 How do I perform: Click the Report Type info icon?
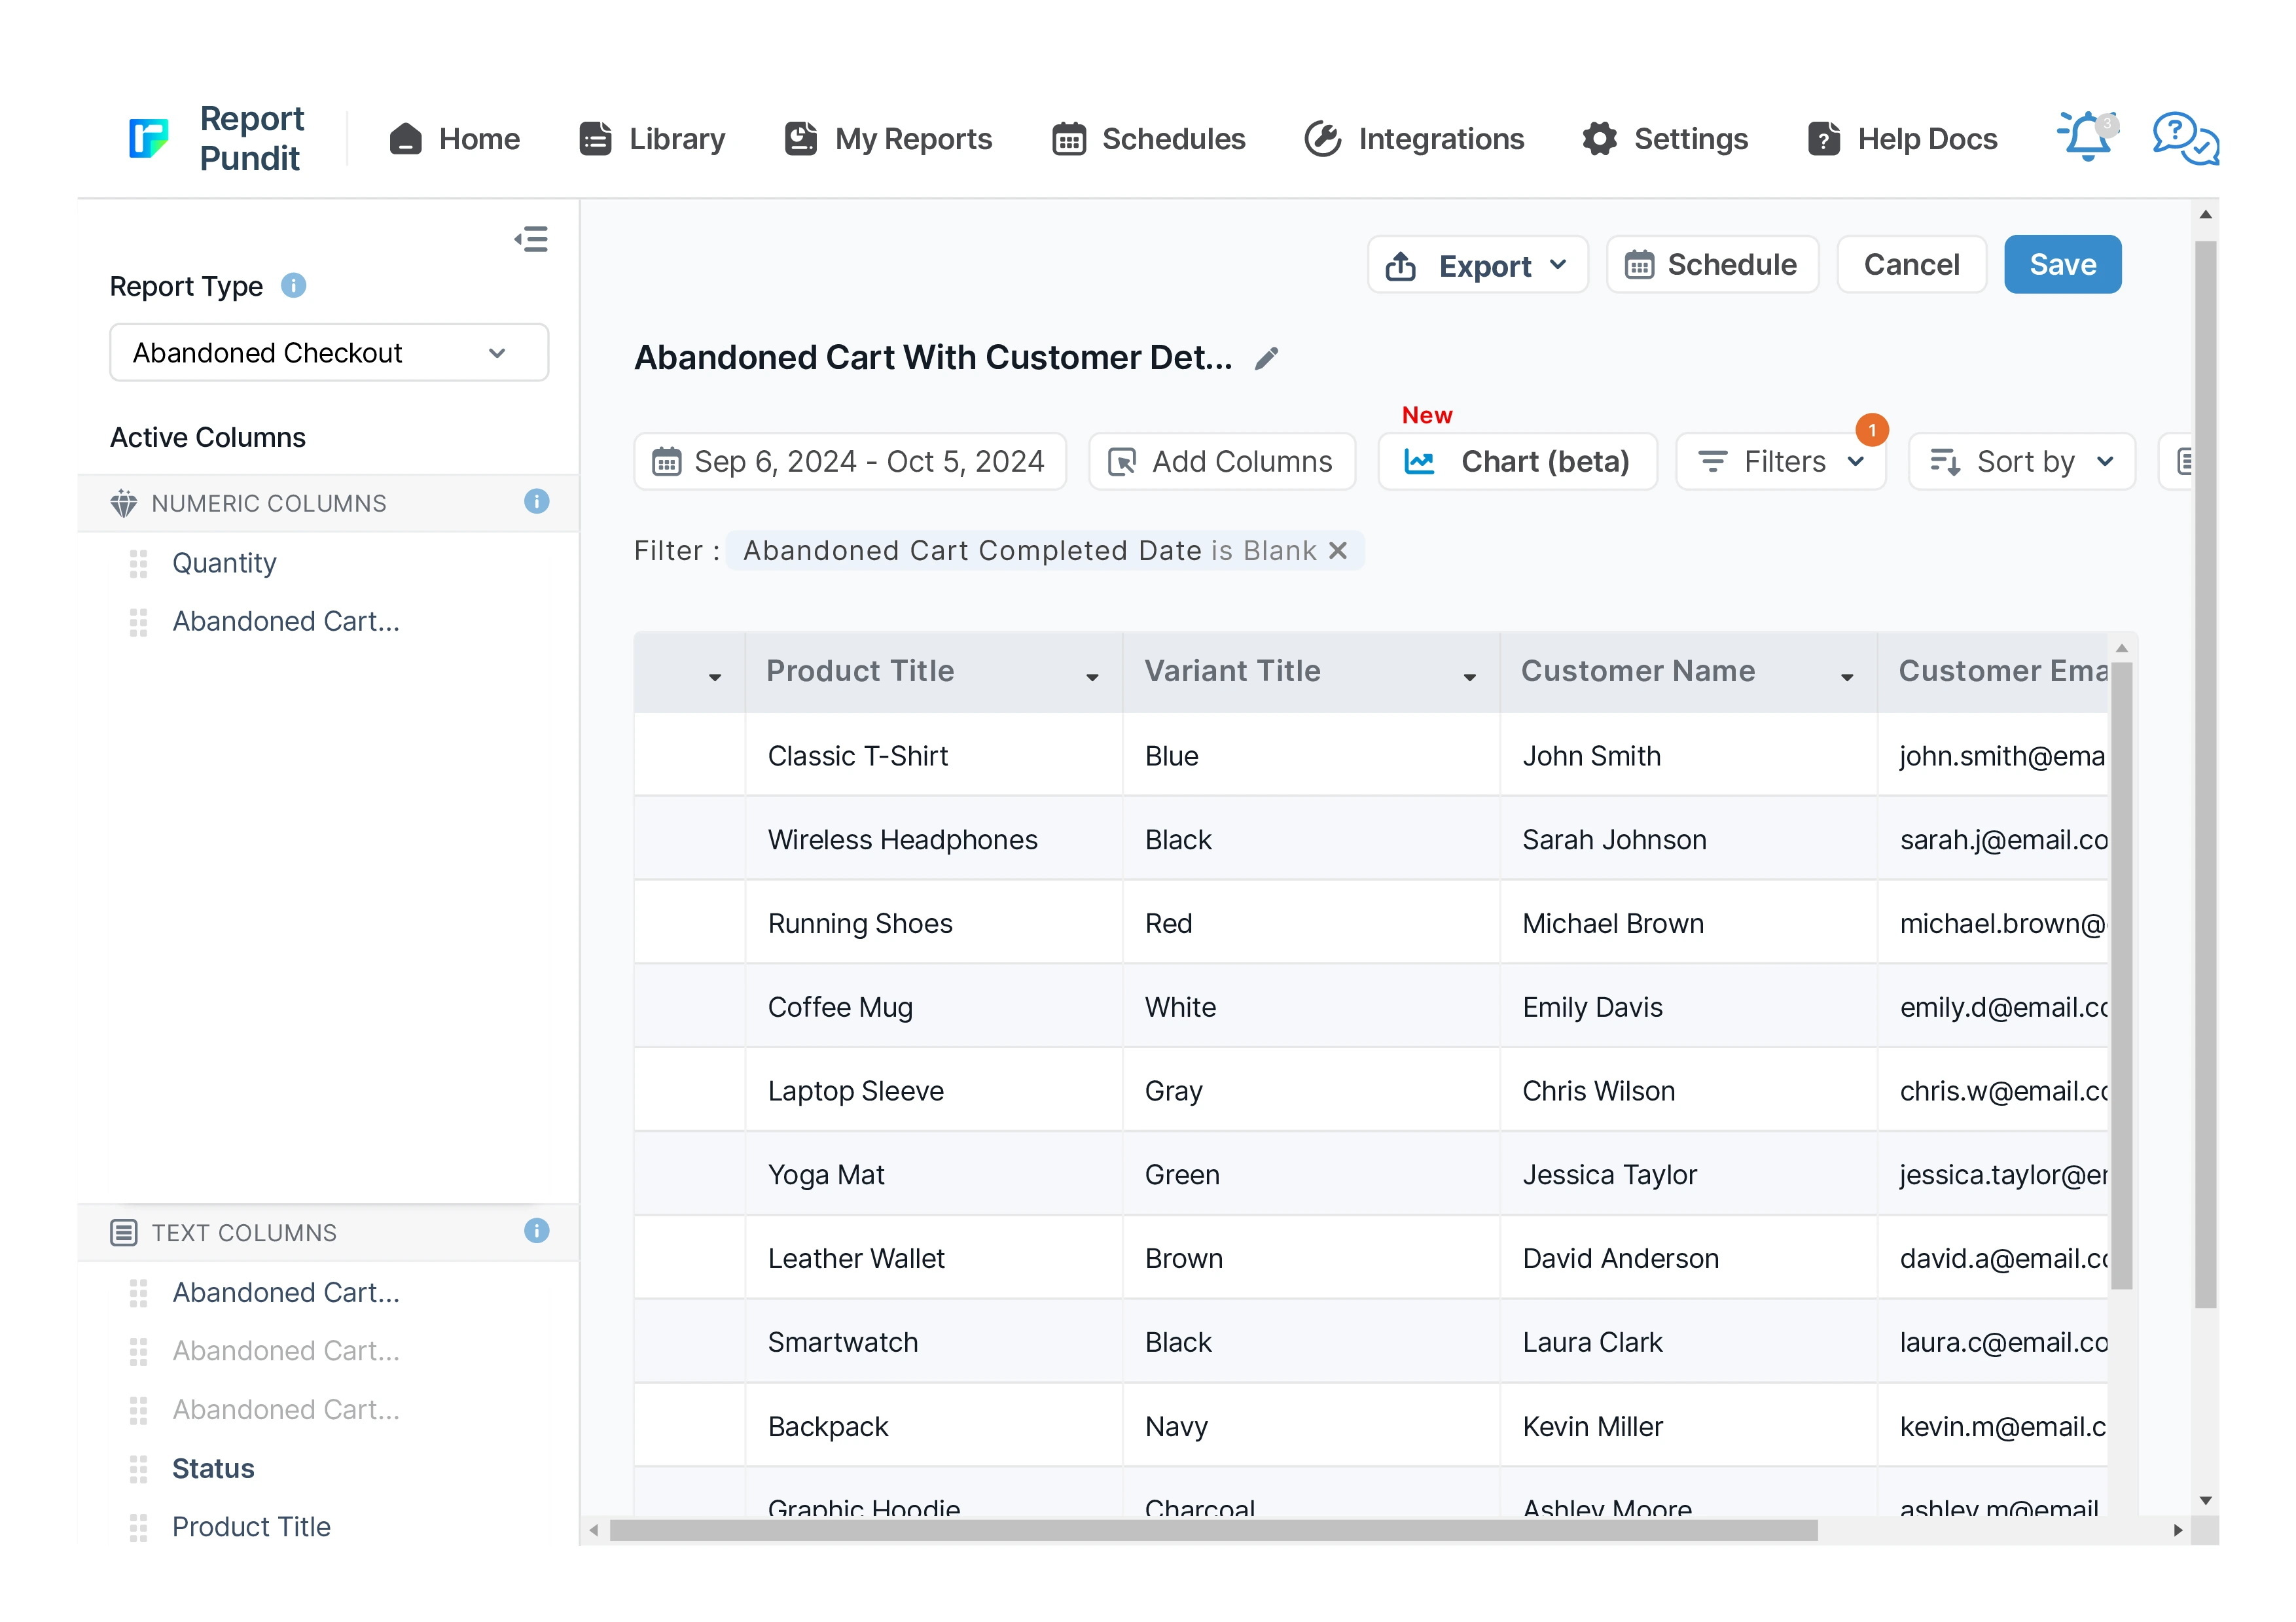tap(293, 286)
